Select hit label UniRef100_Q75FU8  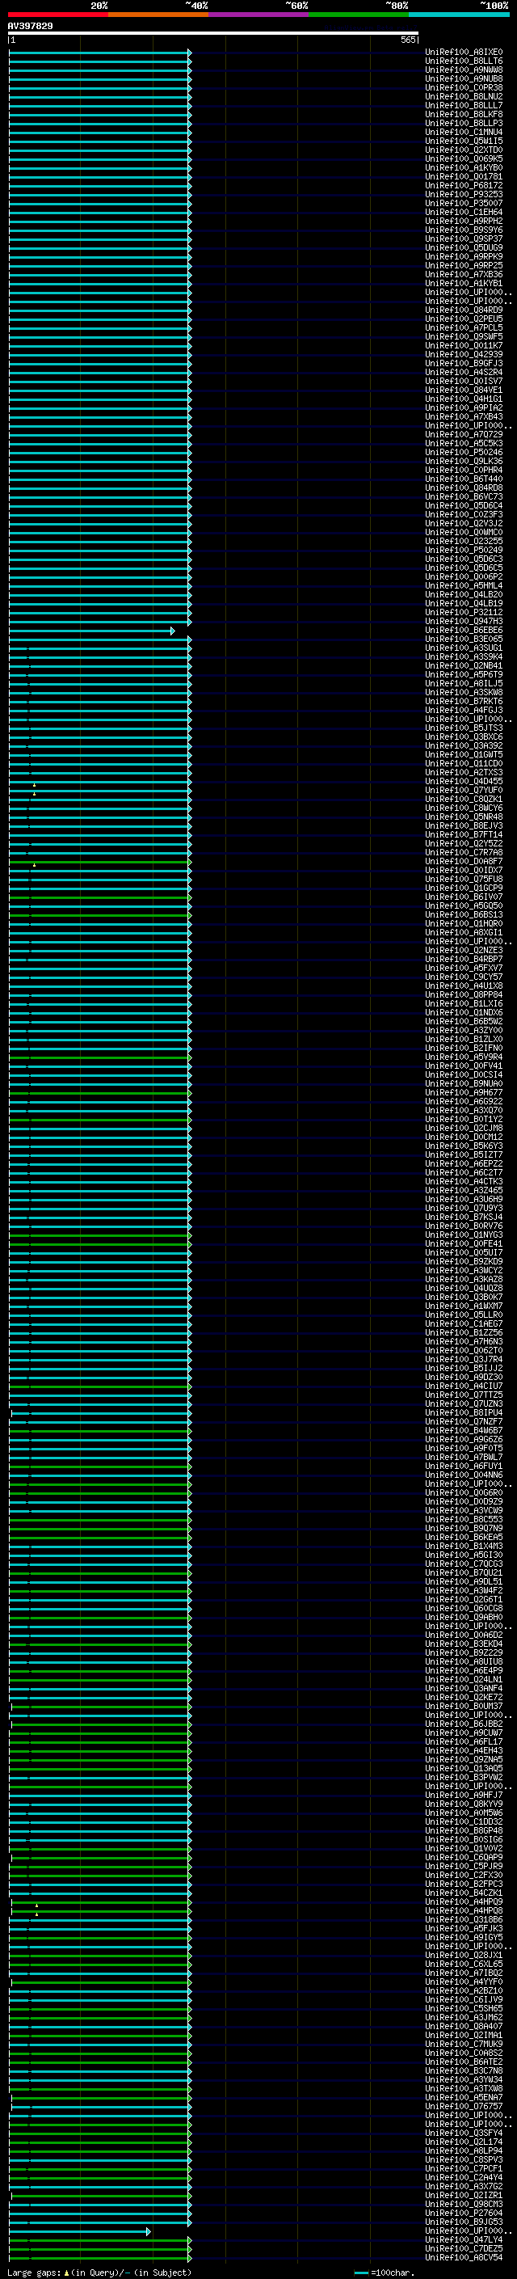(x=464, y=879)
